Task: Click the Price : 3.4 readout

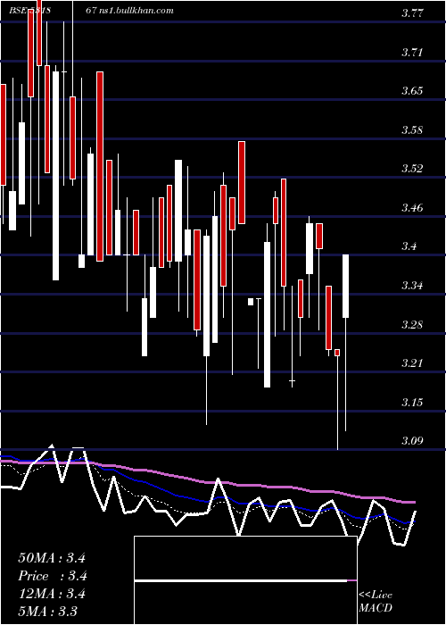Action: coord(53,576)
